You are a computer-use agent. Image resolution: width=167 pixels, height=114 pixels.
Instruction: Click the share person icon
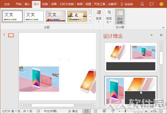point(142,4)
